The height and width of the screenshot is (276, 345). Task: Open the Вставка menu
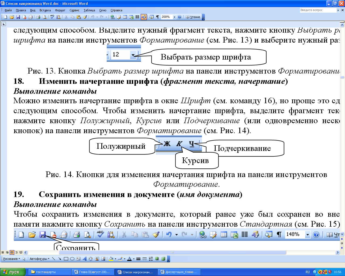(45, 10)
